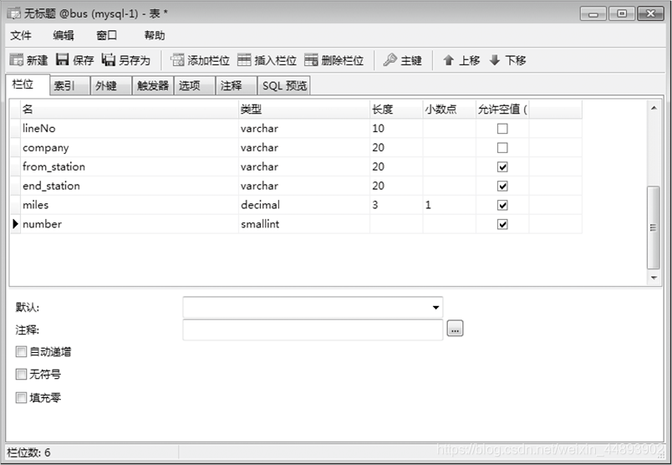This screenshot has width=672, height=465.
Task: Select the end_station field name cell
Action: (x=130, y=186)
